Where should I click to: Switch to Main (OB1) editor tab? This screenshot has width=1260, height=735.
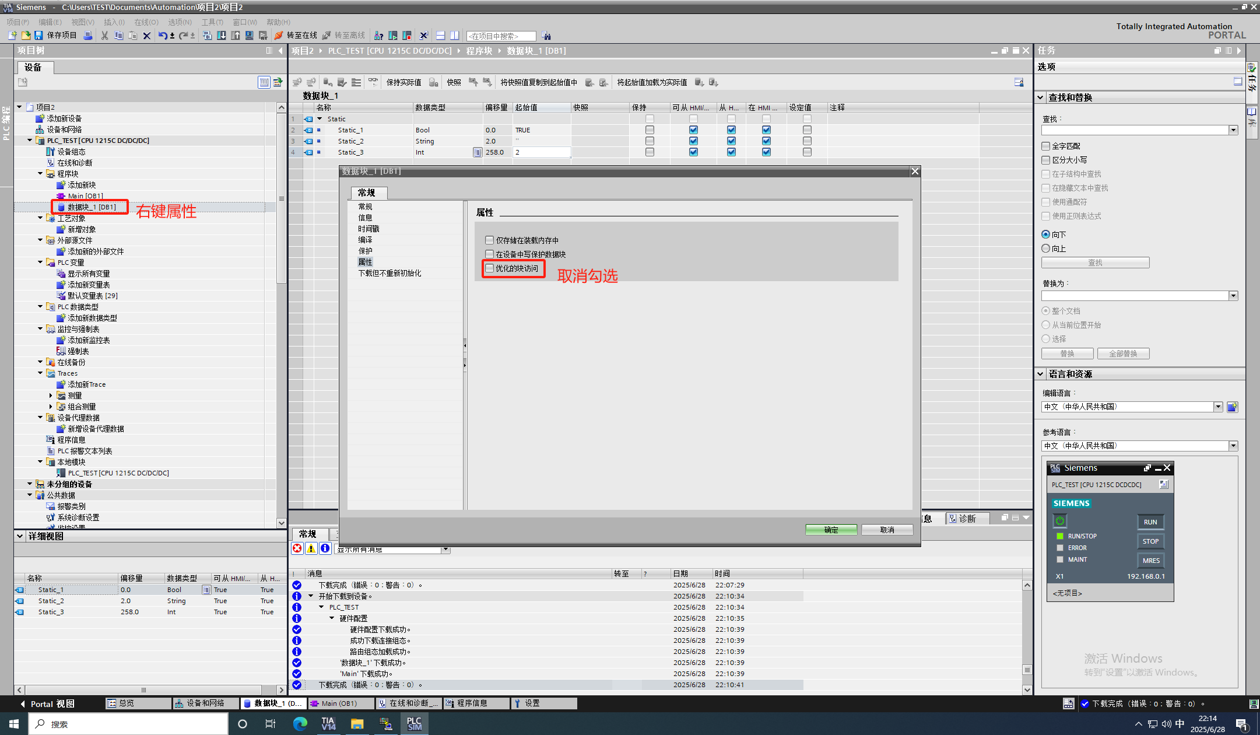point(340,703)
